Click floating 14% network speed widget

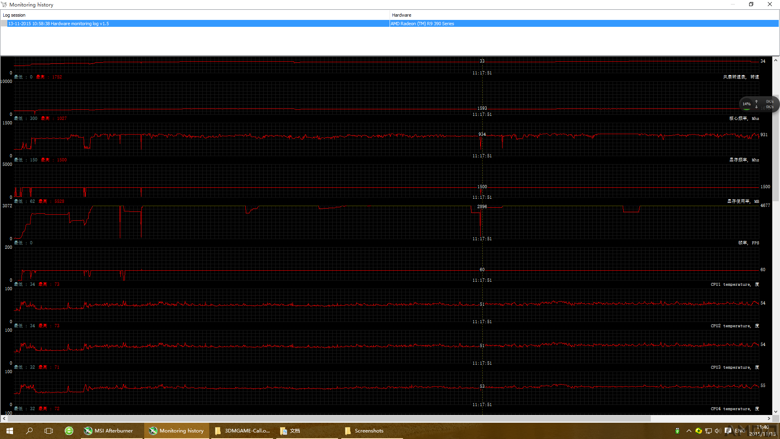[758, 104]
